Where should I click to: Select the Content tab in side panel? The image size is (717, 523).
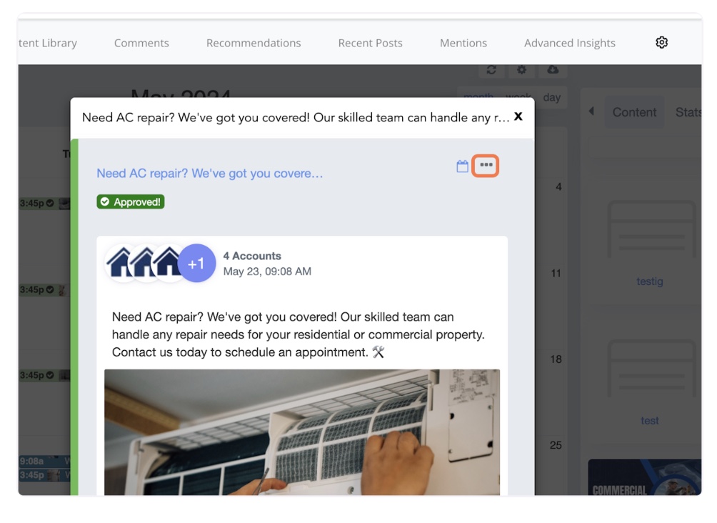point(634,112)
